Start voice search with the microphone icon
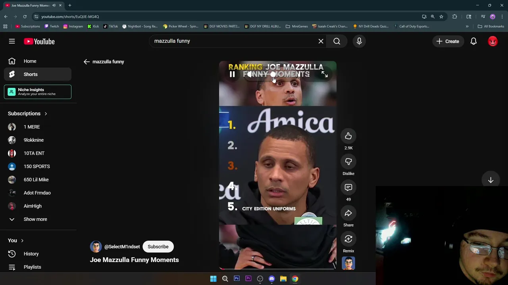 pyautogui.click(x=359, y=41)
